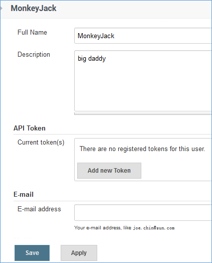Save the user configuration
Screen dimensions: 212x263
[x=32, y=253]
